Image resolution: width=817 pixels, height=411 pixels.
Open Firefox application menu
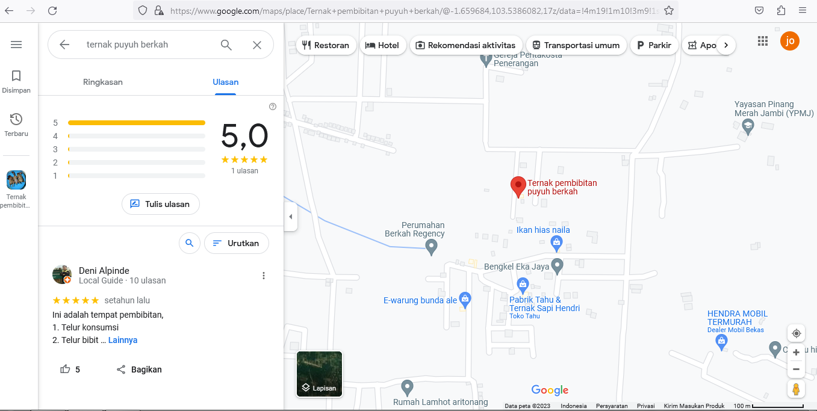click(x=802, y=10)
